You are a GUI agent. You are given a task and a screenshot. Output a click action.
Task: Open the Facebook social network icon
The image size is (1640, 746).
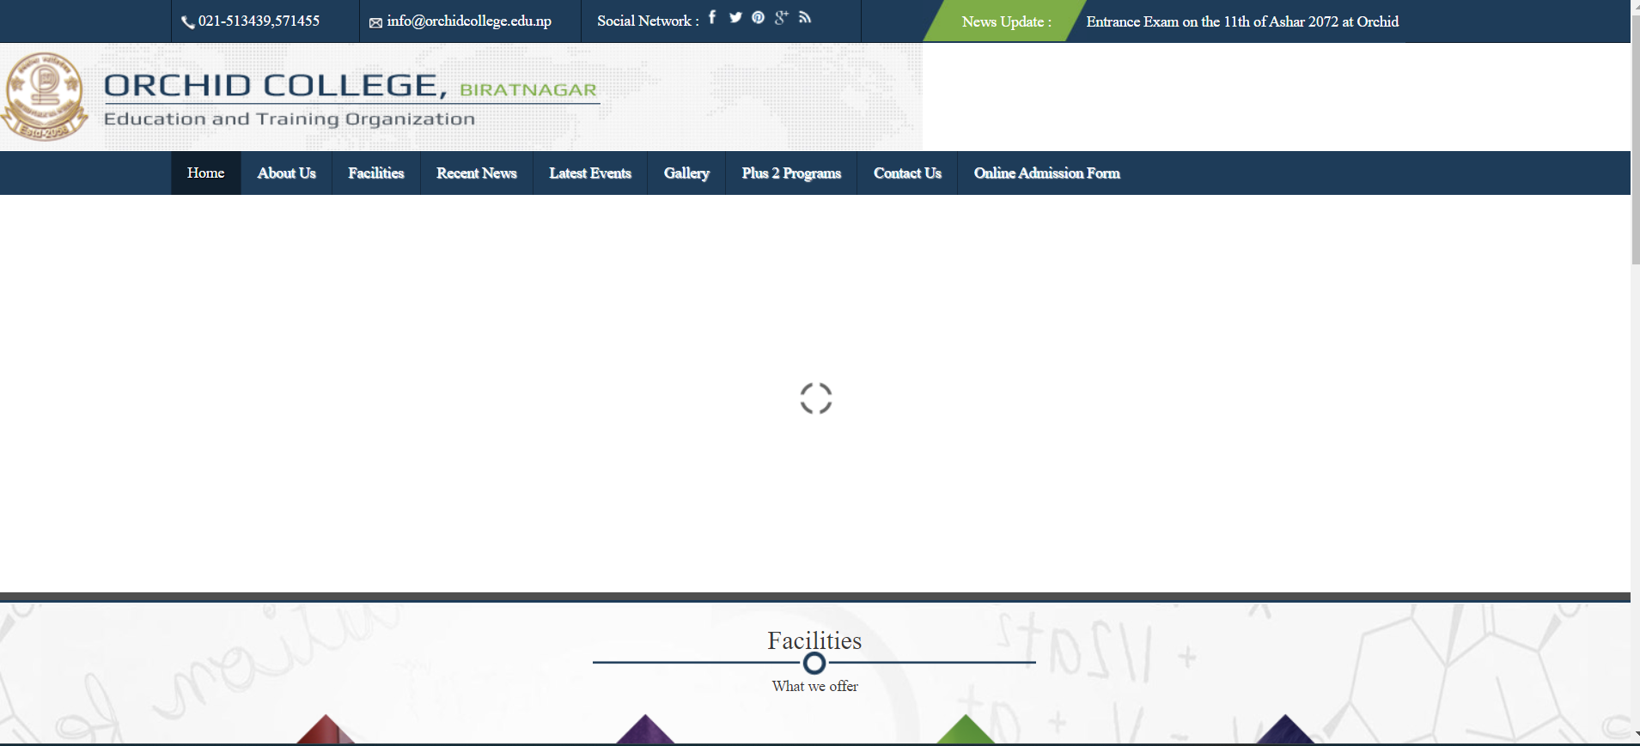[712, 17]
